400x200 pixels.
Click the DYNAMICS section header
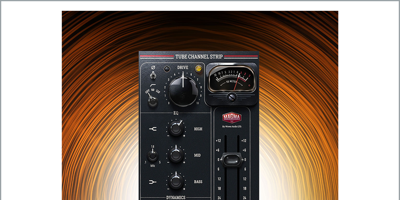pyautogui.click(x=176, y=197)
